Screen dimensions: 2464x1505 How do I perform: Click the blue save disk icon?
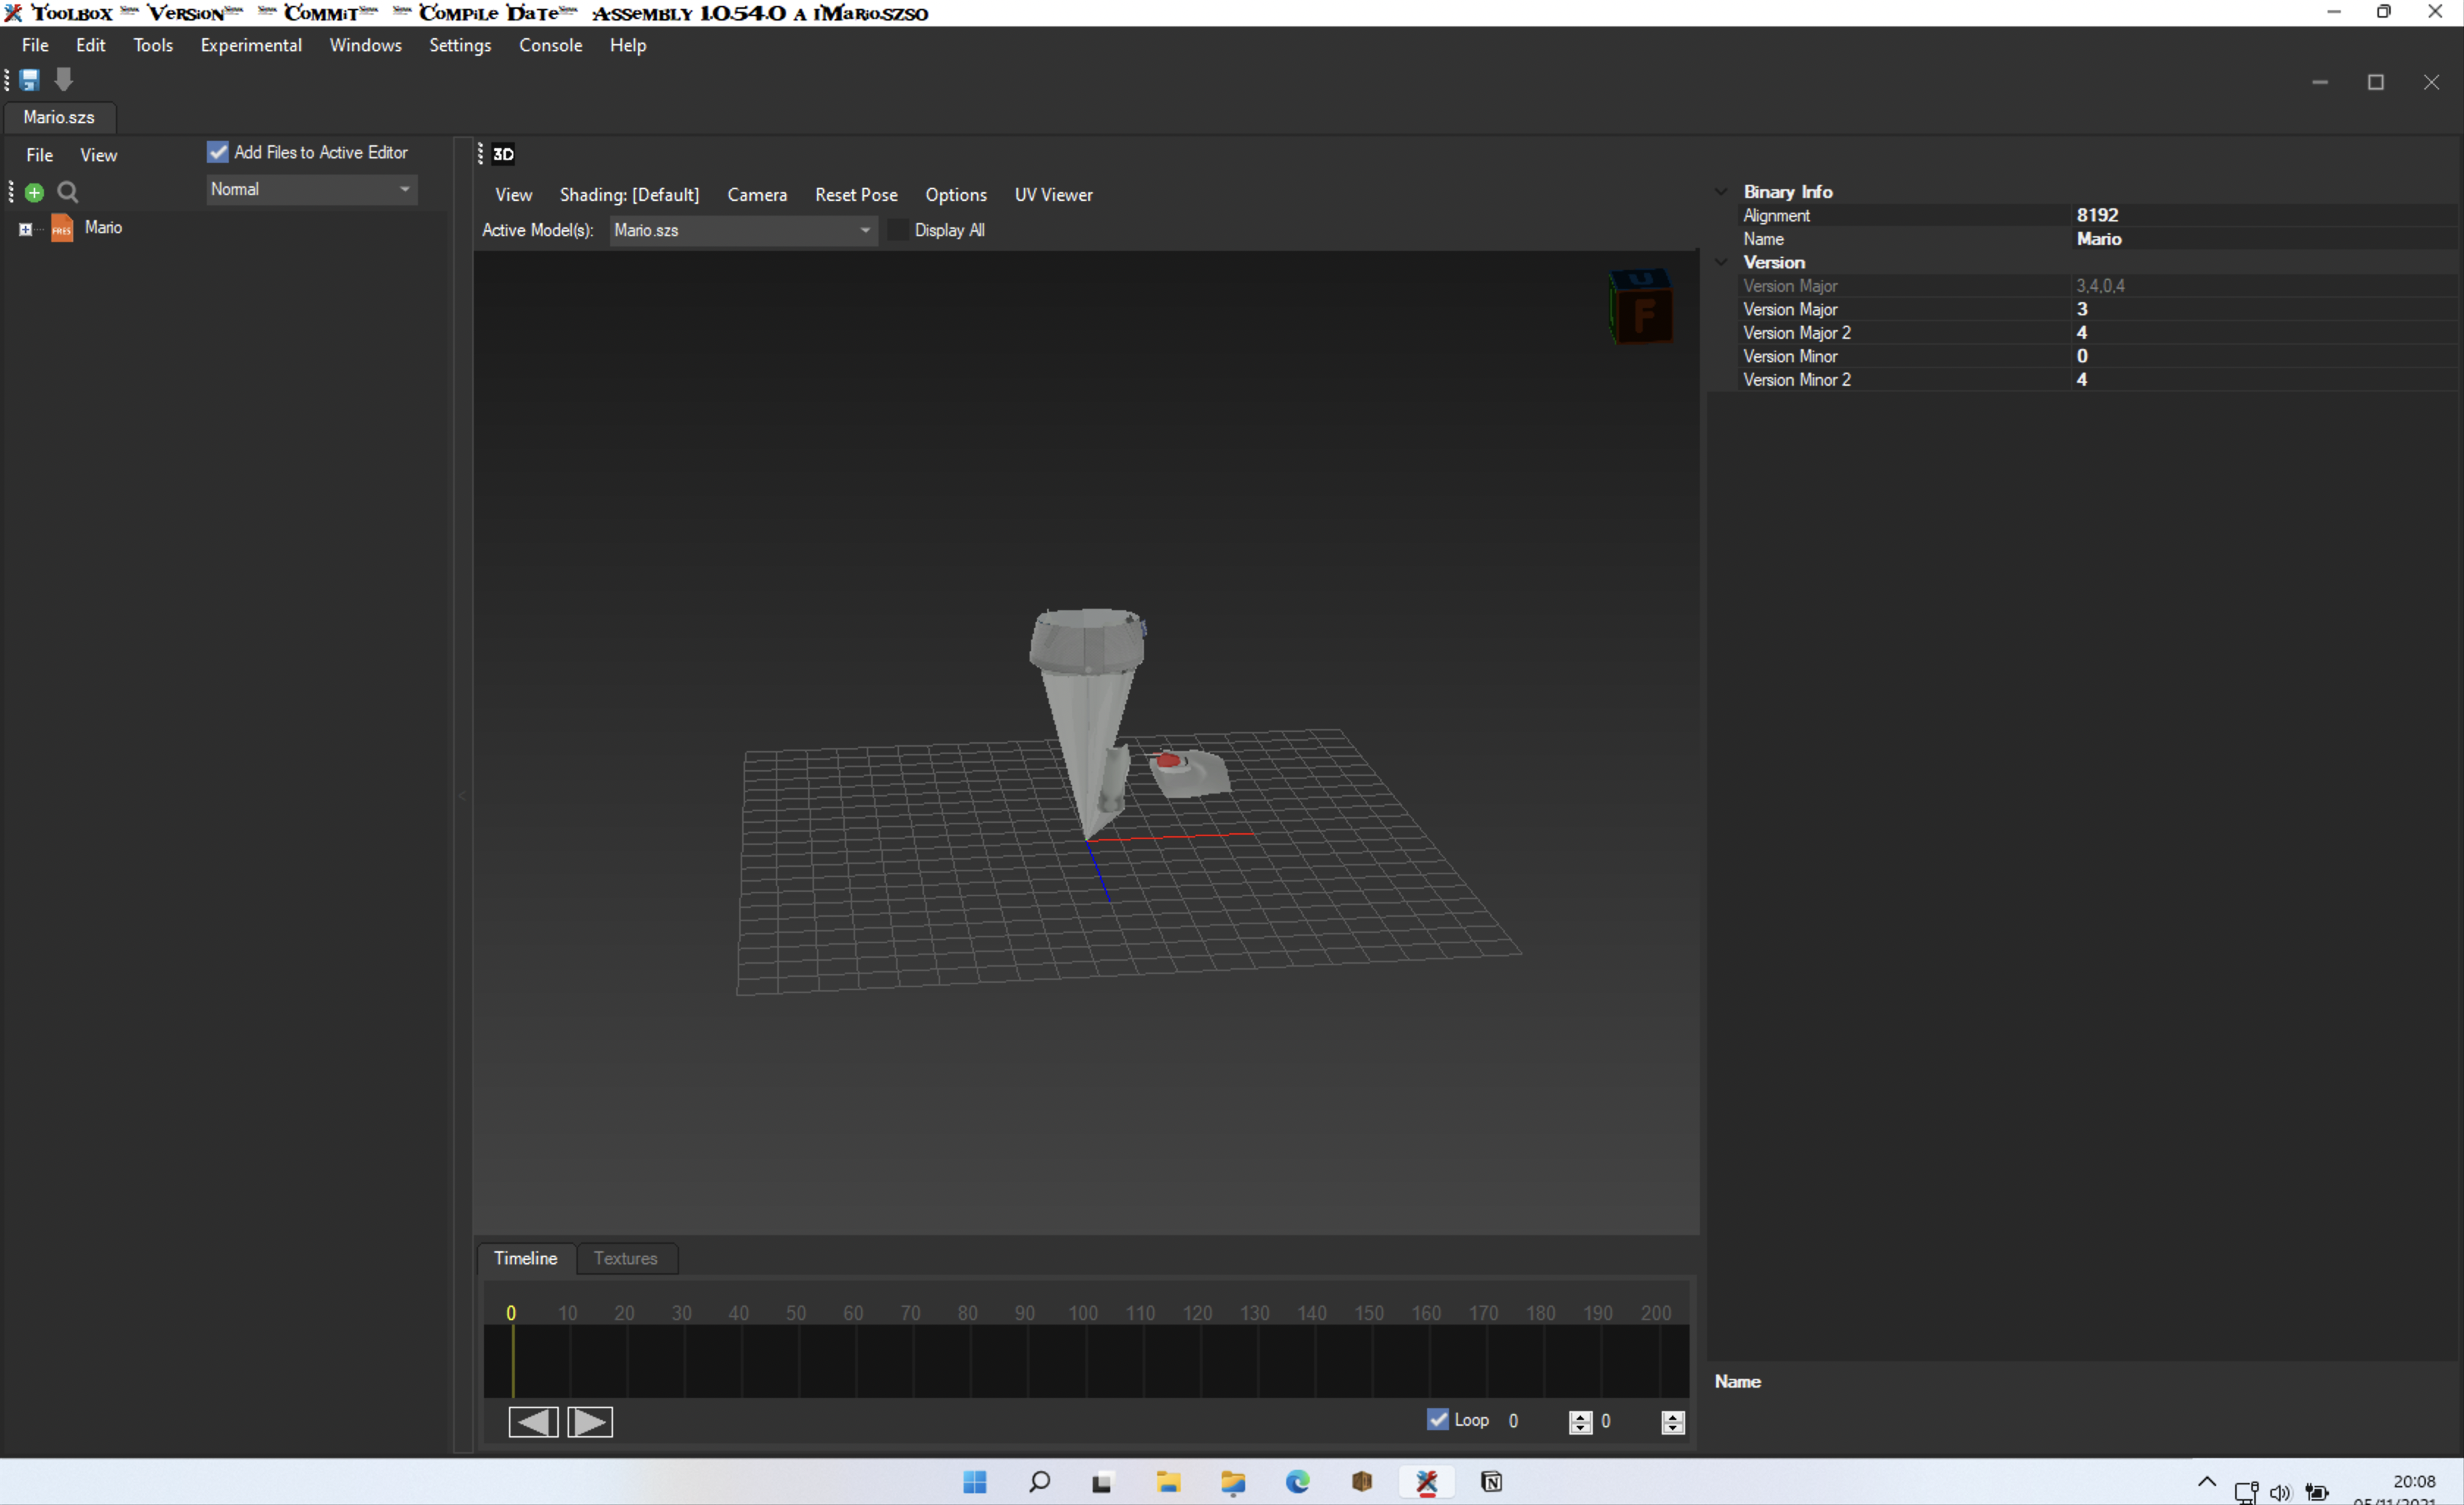tap(29, 80)
